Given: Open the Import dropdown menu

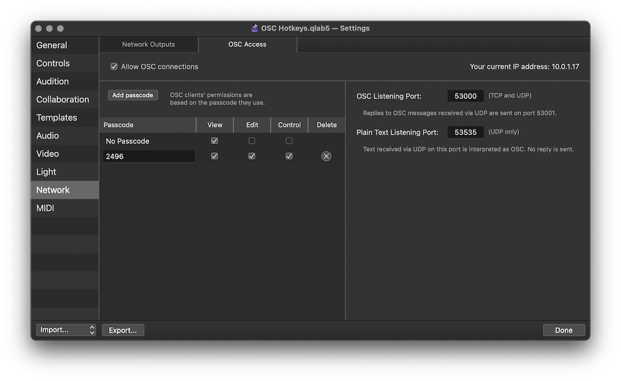Looking at the screenshot, I should pos(66,330).
